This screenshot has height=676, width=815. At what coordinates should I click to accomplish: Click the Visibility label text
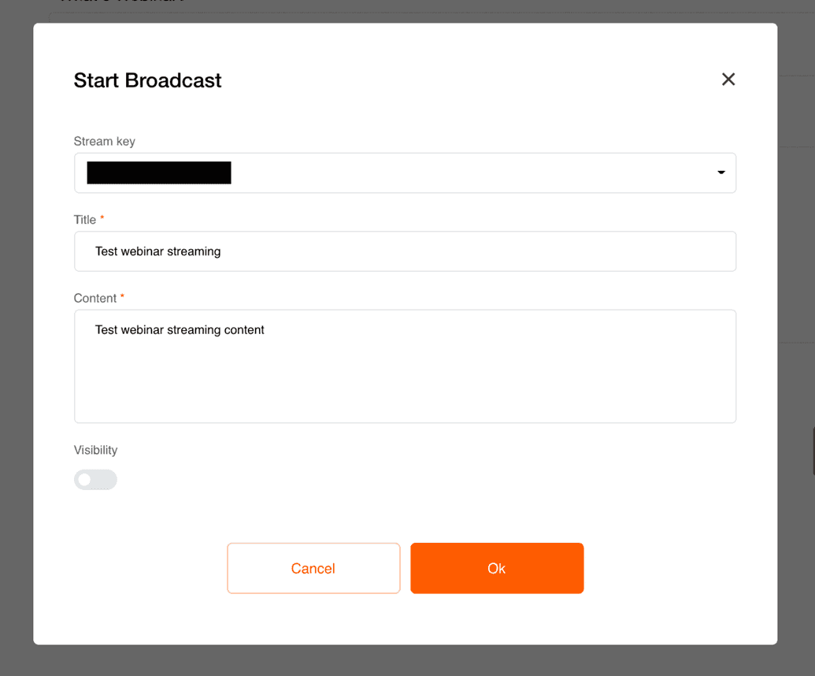95,450
